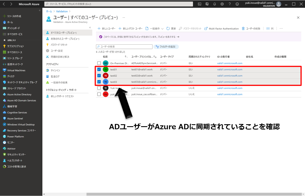Collapse the left portal sidebar
This screenshot has width=305, height=196.
tap(40, 10)
